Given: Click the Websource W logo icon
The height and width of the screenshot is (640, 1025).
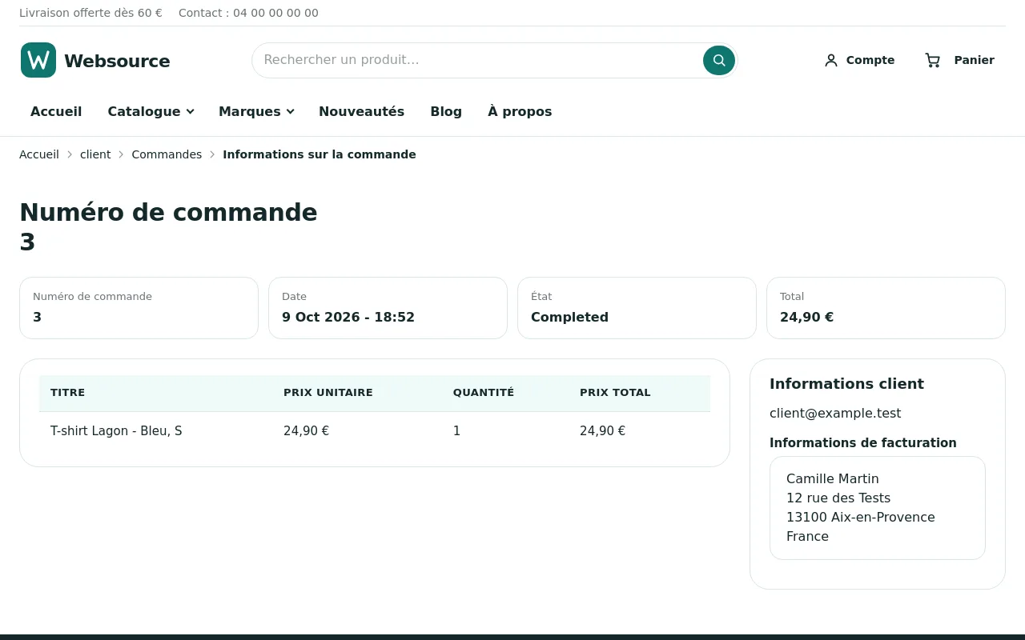Looking at the screenshot, I should click(x=38, y=60).
